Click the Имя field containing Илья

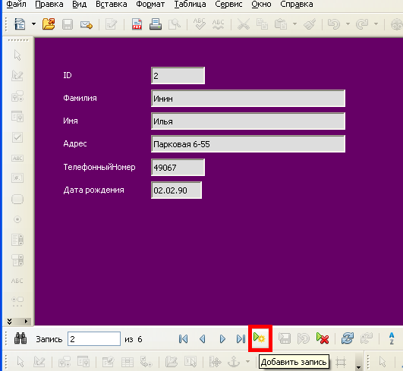[248, 121]
